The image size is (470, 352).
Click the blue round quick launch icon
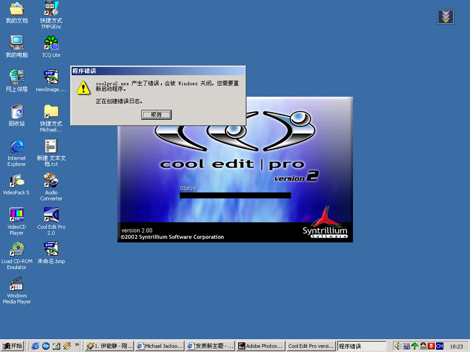[46, 346]
